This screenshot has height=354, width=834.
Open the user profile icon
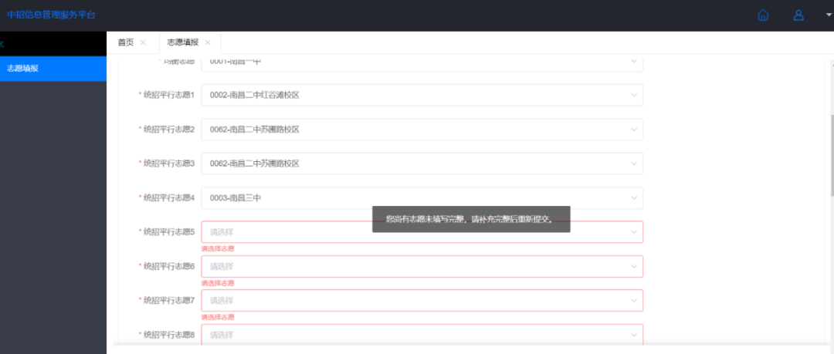click(x=798, y=15)
